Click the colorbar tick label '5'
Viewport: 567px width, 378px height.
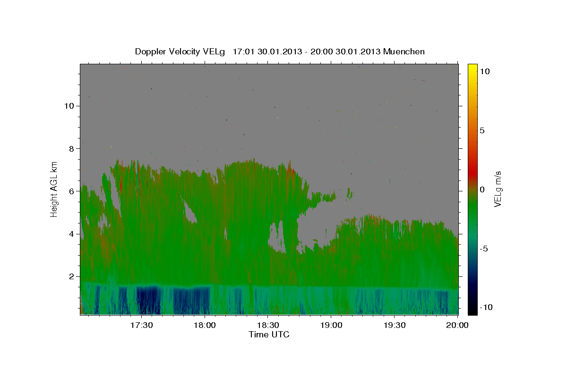pos(482,130)
